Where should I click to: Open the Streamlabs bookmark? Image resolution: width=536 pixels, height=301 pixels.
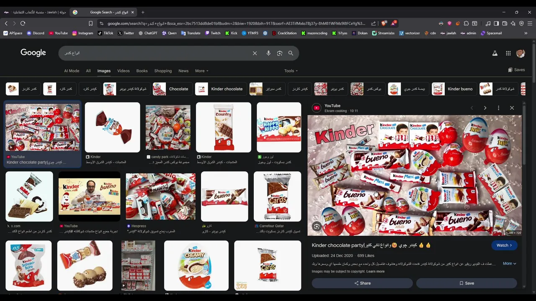[x=383, y=33]
